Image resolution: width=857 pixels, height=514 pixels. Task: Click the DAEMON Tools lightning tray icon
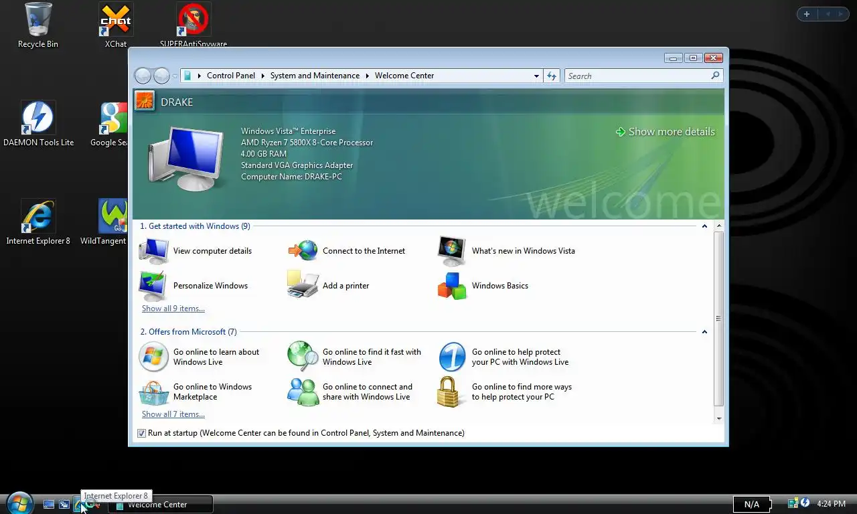[805, 503]
